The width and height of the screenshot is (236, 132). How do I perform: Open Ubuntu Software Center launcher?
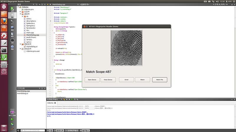coord(4,28)
